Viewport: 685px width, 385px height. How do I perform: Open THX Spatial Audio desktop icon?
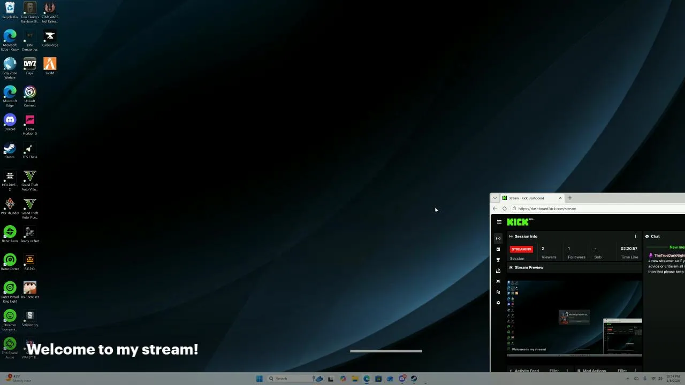[x=10, y=348]
